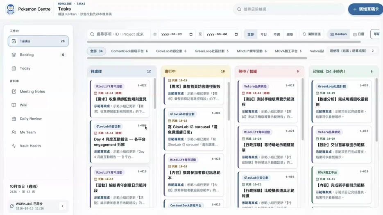Viewport: 383px width, 215px height.
Task: Click the 搜尋事項 task search field
Action: coord(119,34)
